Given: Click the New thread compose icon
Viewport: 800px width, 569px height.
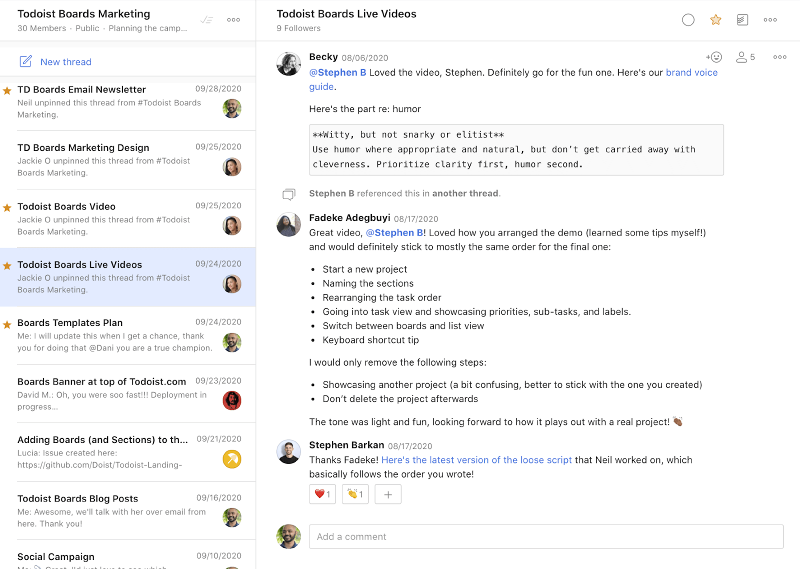Looking at the screenshot, I should coord(25,61).
